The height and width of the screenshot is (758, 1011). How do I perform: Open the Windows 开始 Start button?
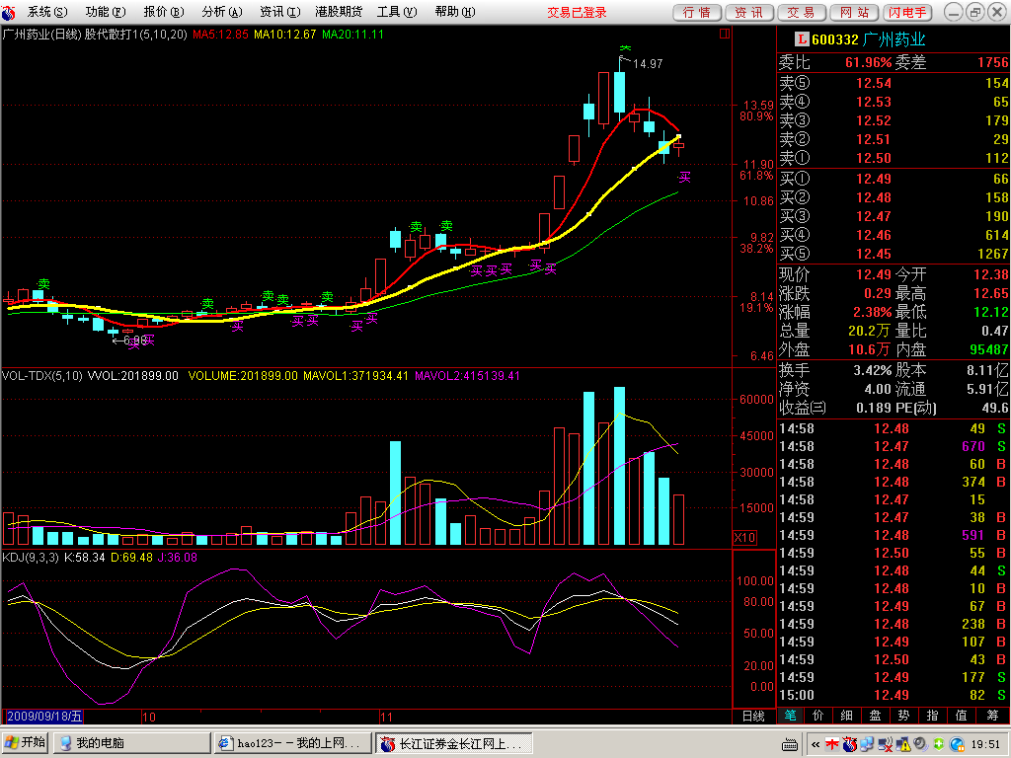tap(25, 742)
